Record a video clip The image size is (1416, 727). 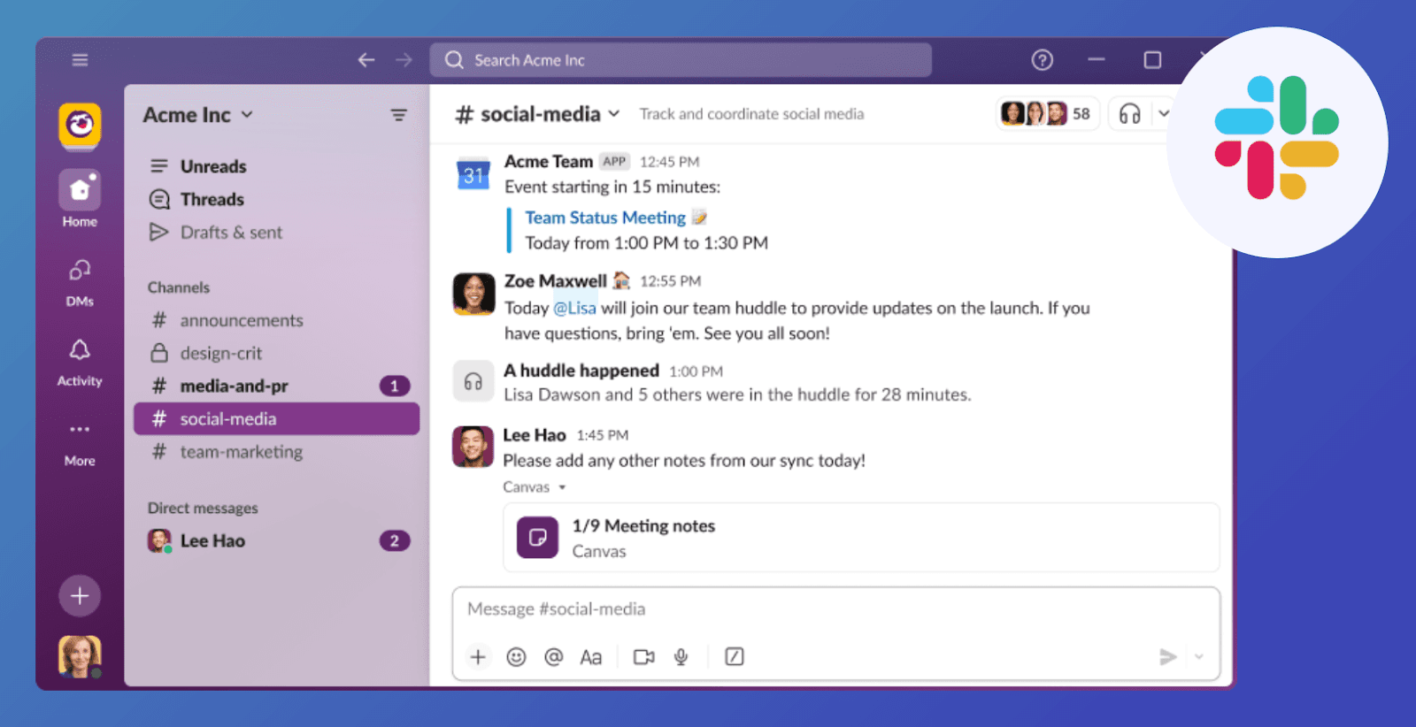(x=644, y=657)
